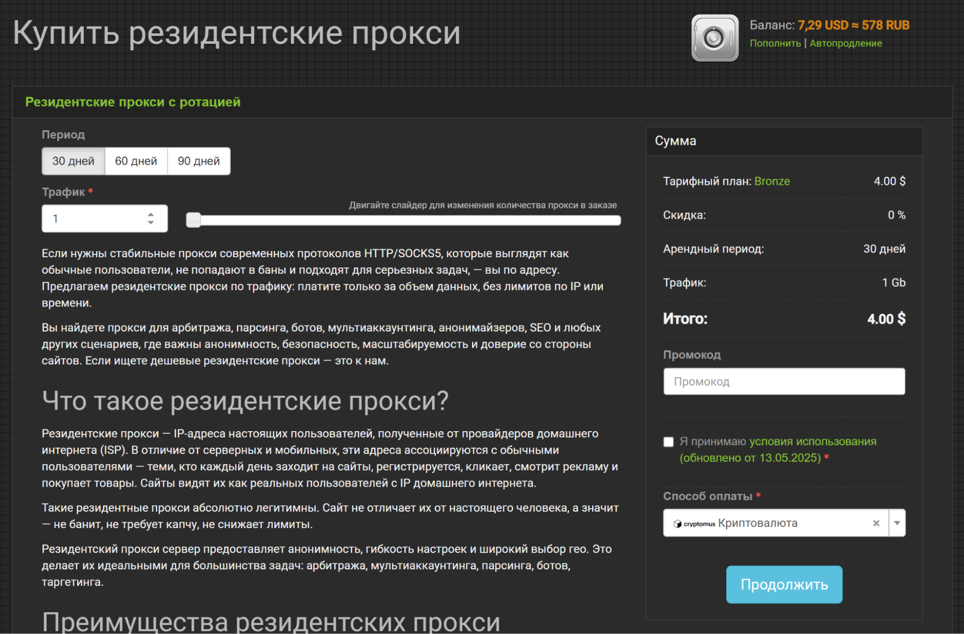The width and height of the screenshot is (964, 634).
Task: Enable the terms acceptance checkbox
Action: coord(668,441)
